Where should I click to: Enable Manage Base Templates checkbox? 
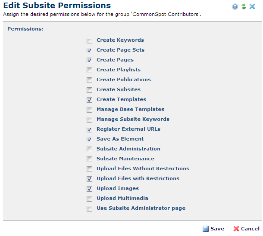tap(90, 110)
